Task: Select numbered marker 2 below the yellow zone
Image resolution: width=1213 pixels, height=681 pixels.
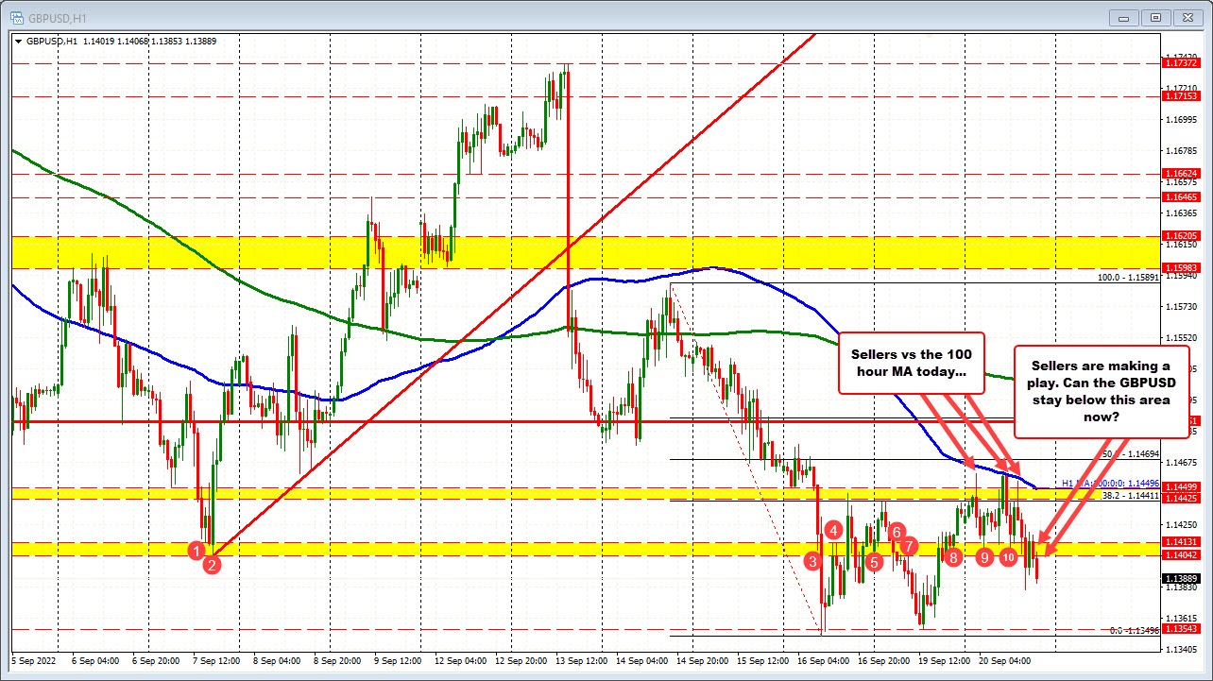Action: (213, 565)
